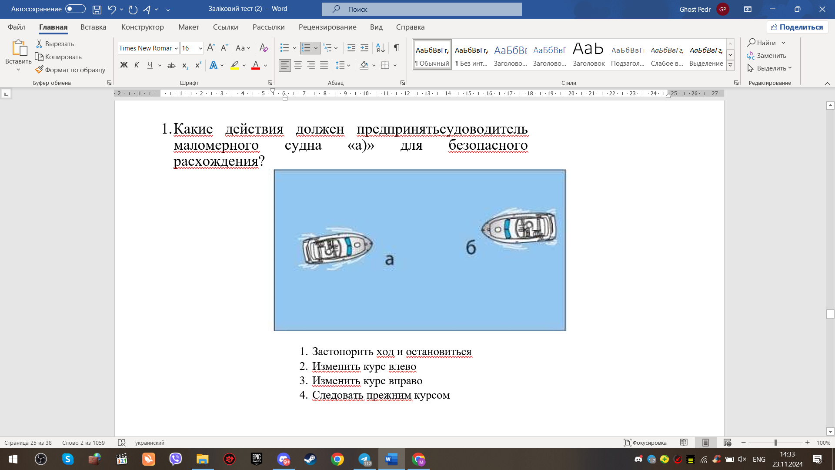The height and width of the screenshot is (470, 835).
Task: Click language indicator украинский
Action: (150, 443)
